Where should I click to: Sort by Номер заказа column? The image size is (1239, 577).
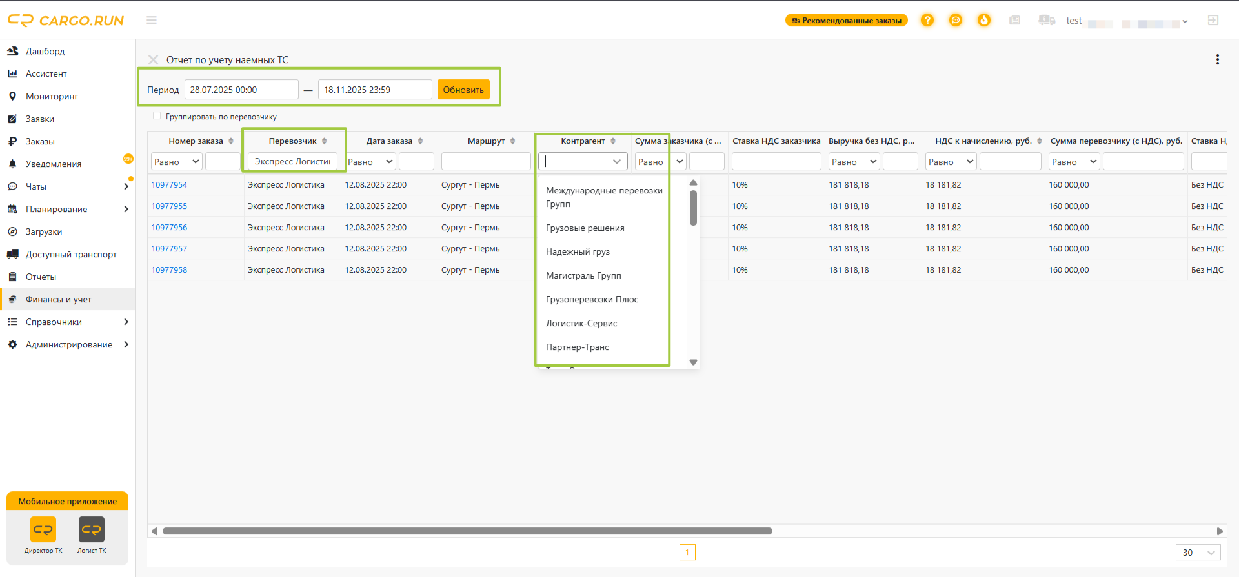pyautogui.click(x=231, y=141)
